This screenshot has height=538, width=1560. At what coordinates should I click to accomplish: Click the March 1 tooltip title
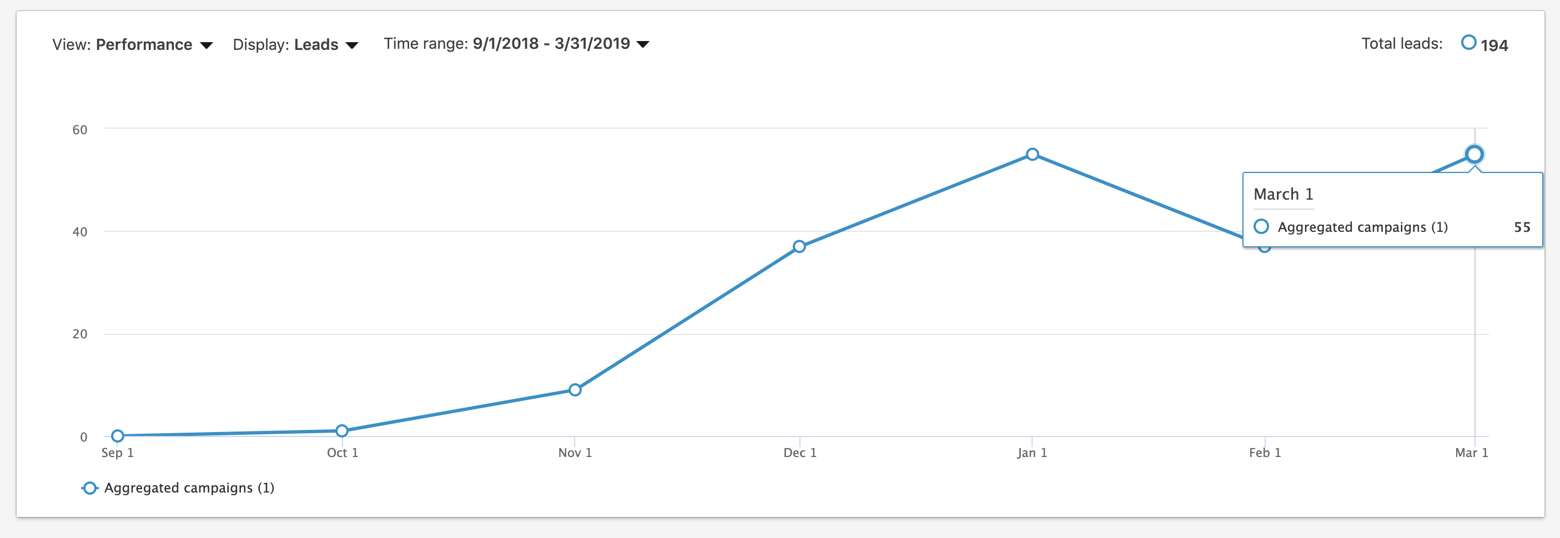point(1283,194)
